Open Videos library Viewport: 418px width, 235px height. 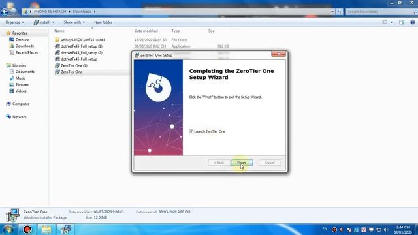point(21,91)
